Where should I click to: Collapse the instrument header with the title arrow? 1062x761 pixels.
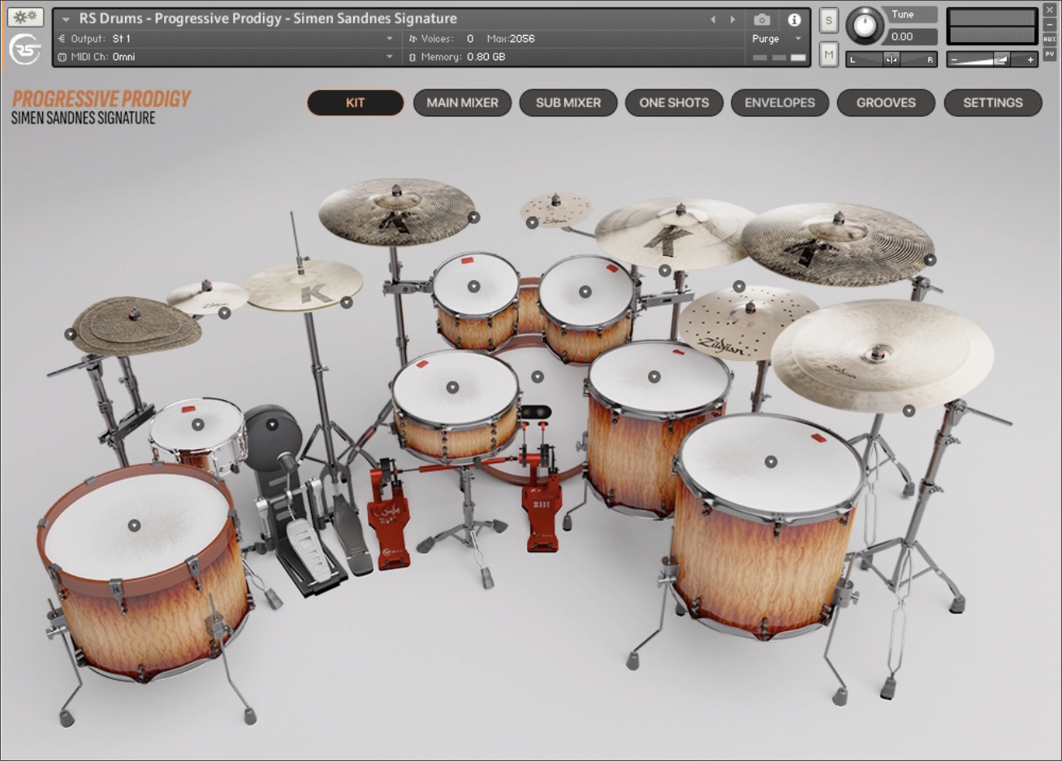point(66,19)
